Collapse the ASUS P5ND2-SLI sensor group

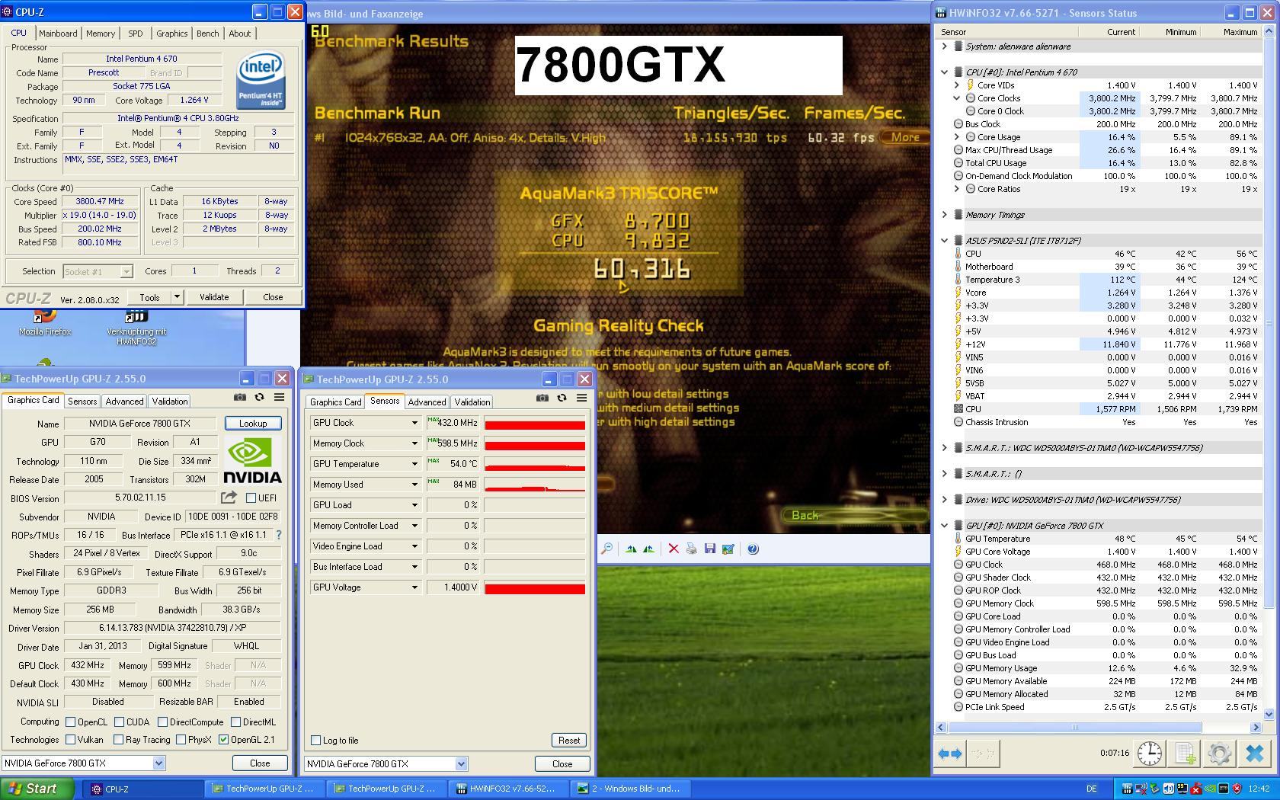[944, 241]
